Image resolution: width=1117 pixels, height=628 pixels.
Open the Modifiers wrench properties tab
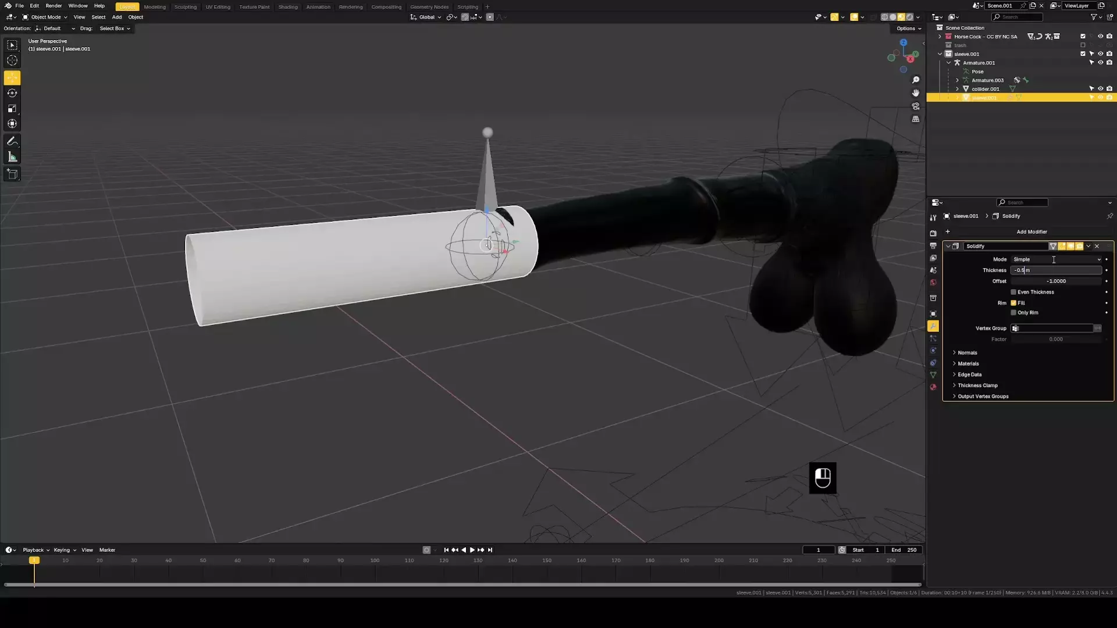(933, 326)
